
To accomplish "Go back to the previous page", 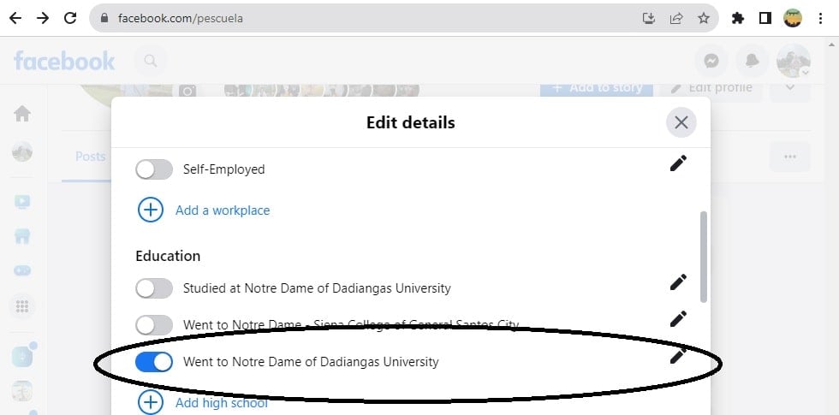I will click(x=15, y=18).
